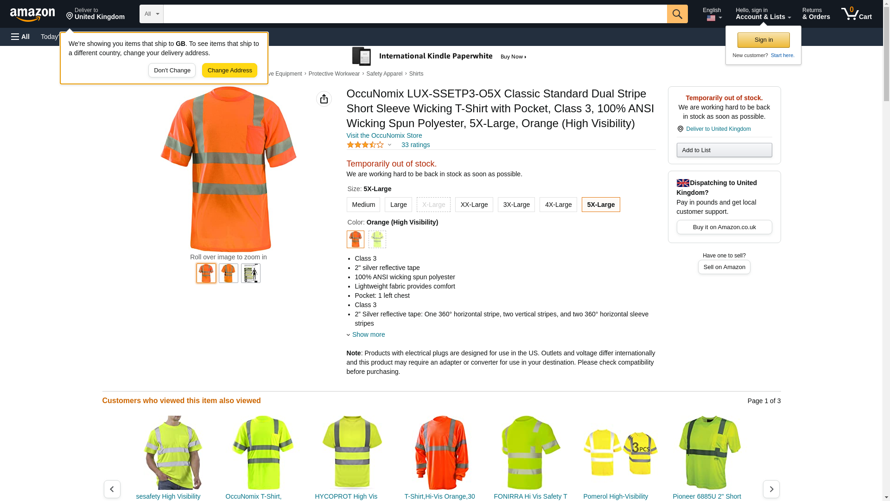Open English language selector
Image resolution: width=890 pixels, height=501 pixels.
(x=712, y=14)
